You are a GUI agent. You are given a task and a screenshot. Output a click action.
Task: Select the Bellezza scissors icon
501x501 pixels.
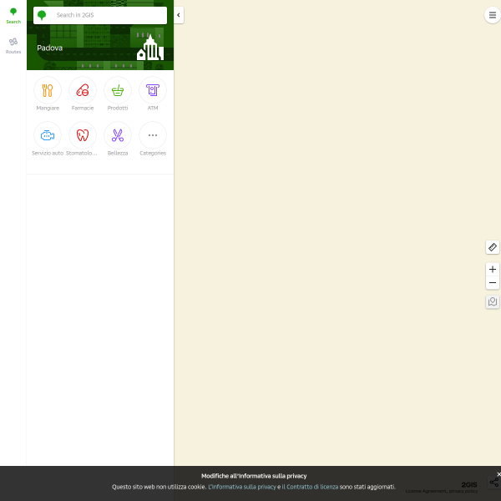pyautogui.click(x=118, y=135)
